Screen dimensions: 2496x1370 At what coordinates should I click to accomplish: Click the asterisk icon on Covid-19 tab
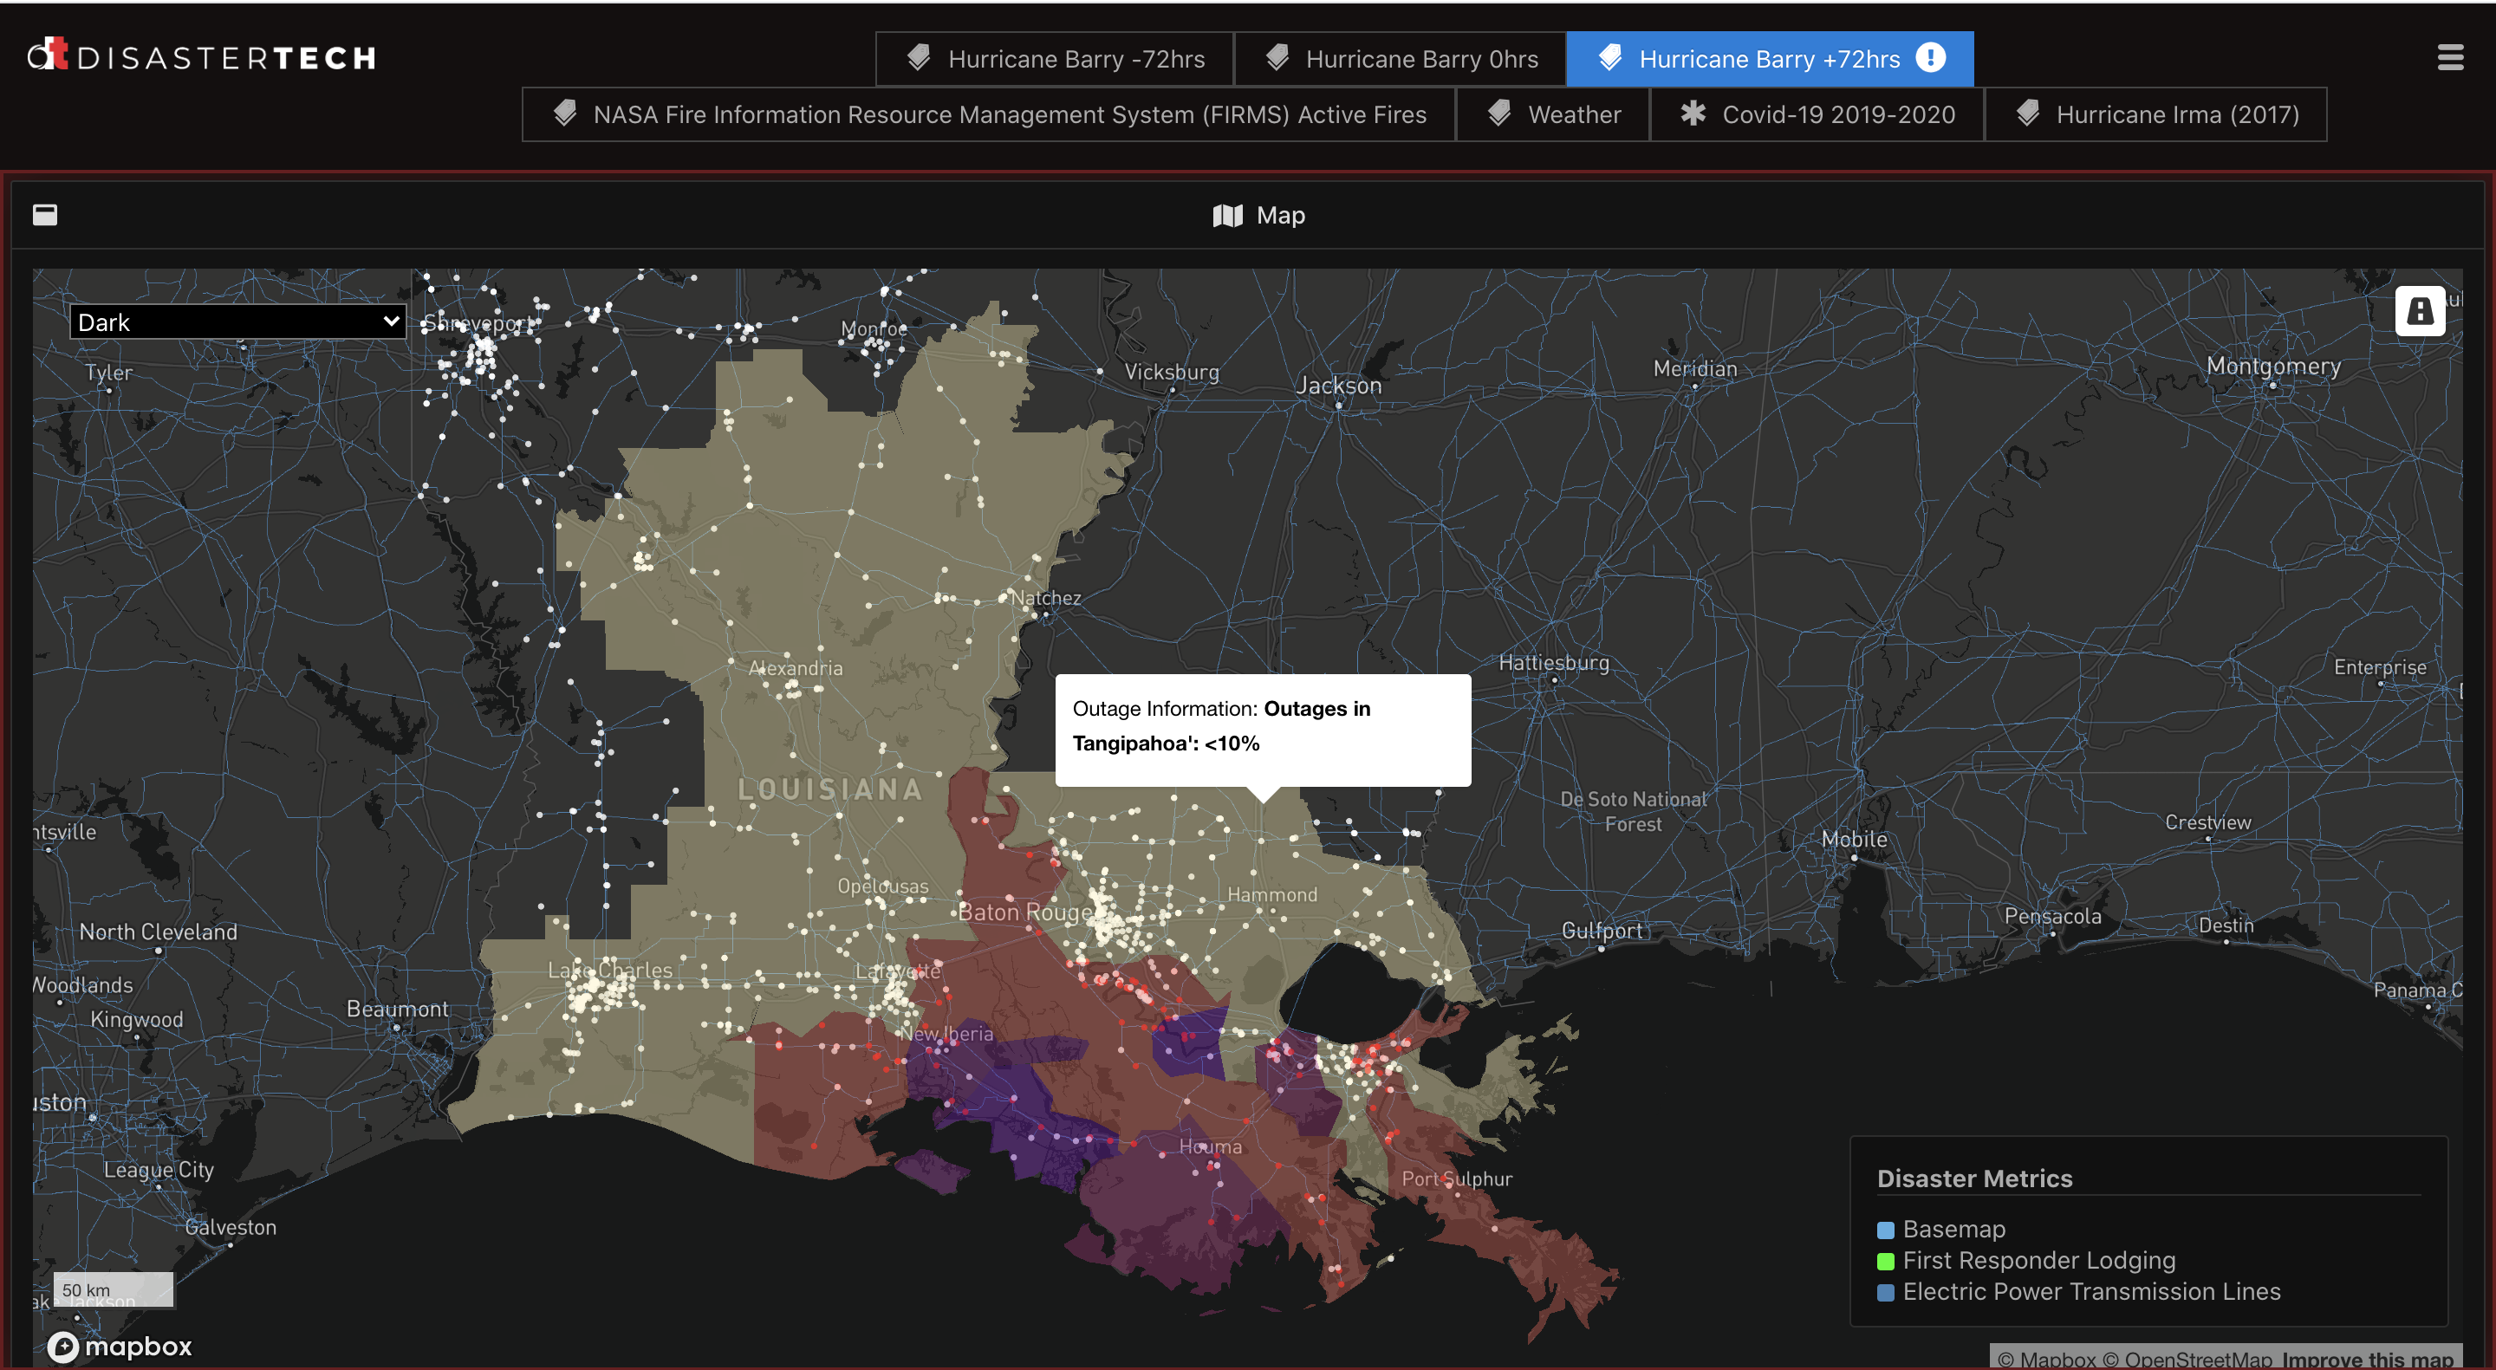[x=1693, y=114]
